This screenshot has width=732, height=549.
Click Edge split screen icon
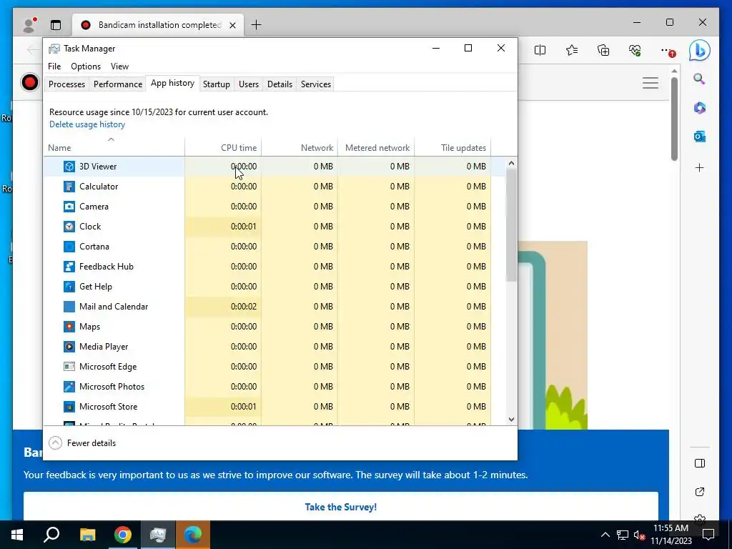[540, 50]
